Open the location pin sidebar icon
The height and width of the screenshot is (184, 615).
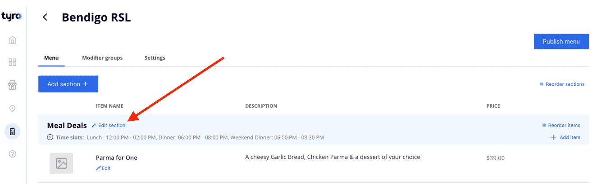point(13,109)
